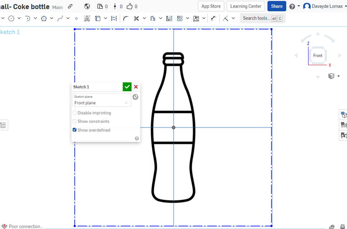Viewport: 347px width, 229px height.
Task: Rotate view with the view cube right arrow
Action: coord(340,55)
